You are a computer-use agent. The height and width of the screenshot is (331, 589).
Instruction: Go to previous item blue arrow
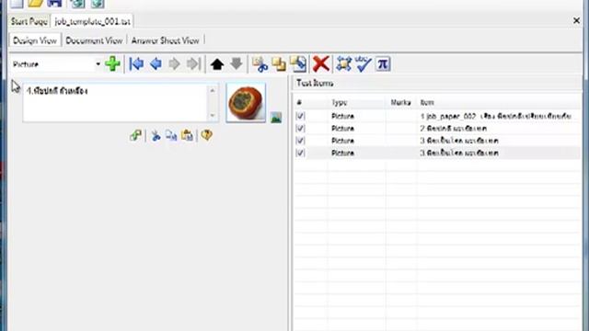pyautogui.click(x=156, y=64)
